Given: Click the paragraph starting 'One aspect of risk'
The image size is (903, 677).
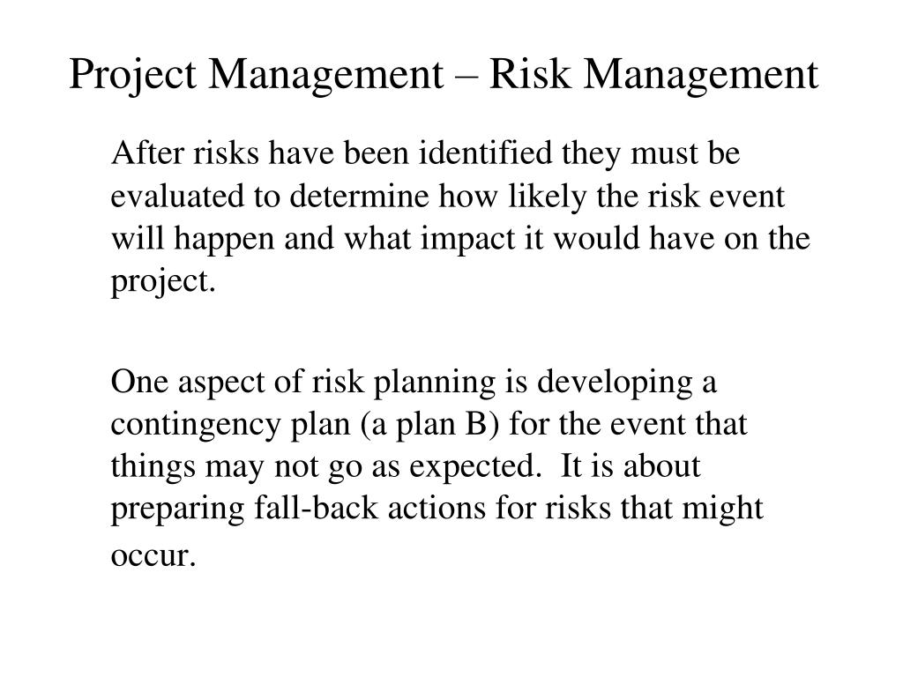Looking at the screenshot, I should 437,467.
